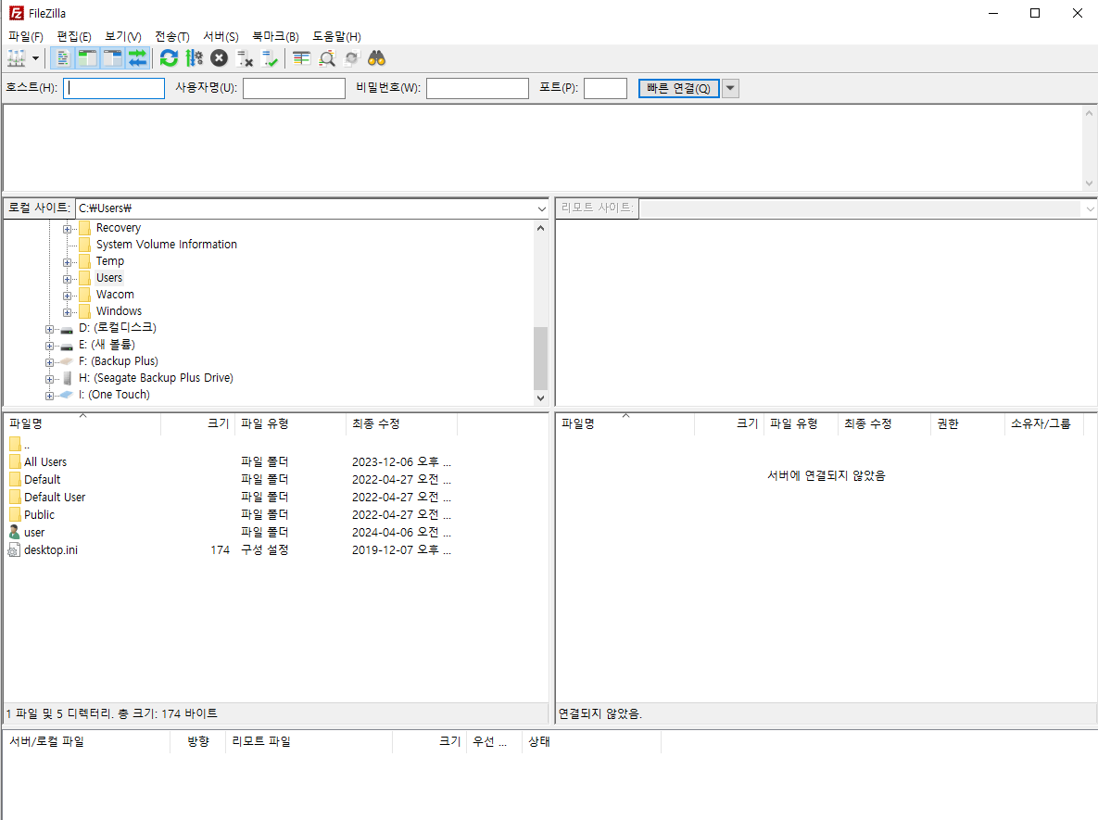Open the Site Manager dropdown arrow
The image size is (1098, 820).
pyautogui.click(x=35, y=58)
